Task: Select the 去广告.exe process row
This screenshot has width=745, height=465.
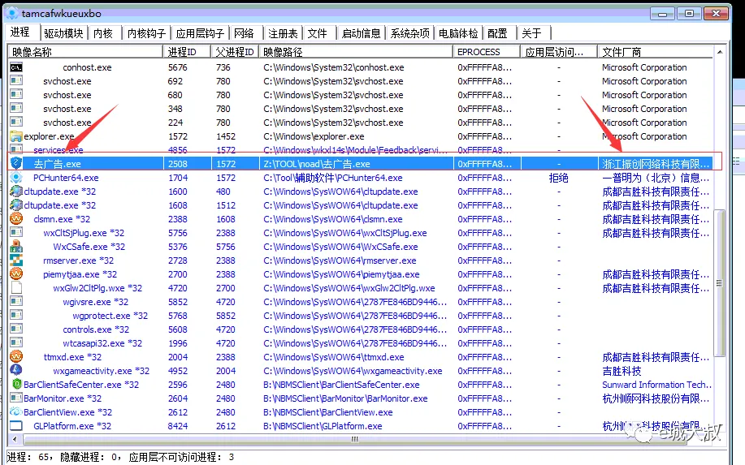Action: click(x=361, y=163)
